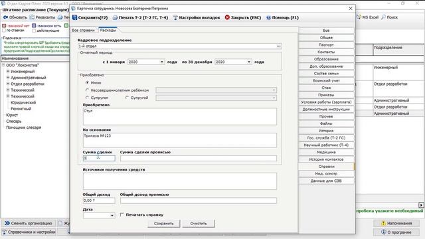Select Ремонтный in department tree
The image size is (425, 239).
pos(21,109)
